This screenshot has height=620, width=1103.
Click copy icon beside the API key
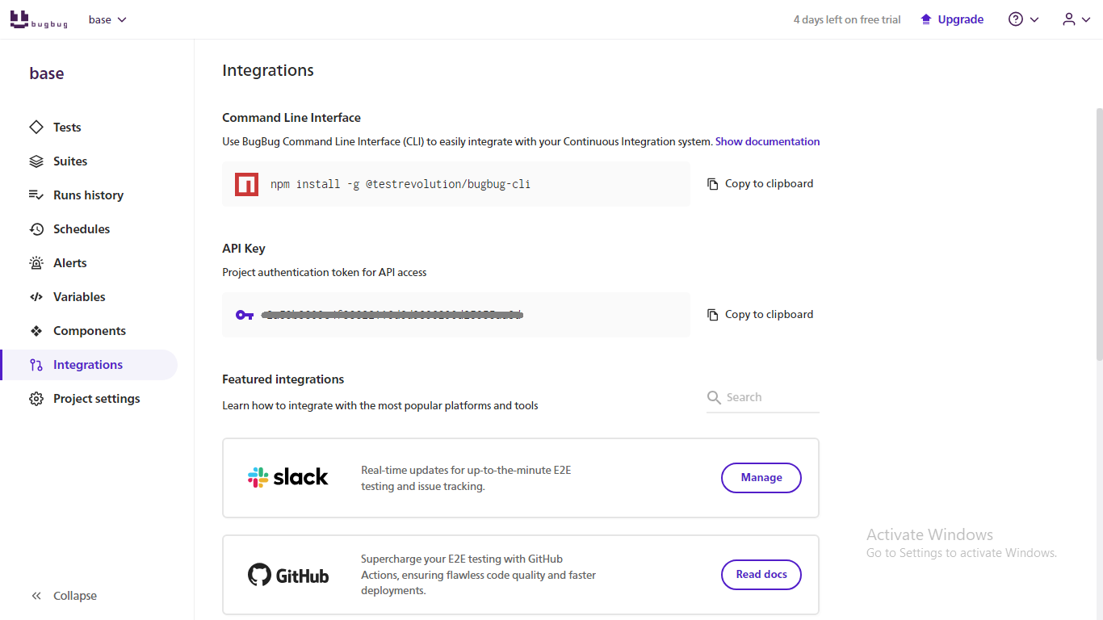coord(713,315)
